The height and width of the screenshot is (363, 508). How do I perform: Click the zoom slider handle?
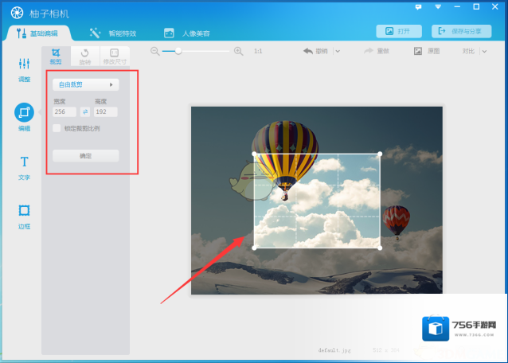tap(178, 51)
